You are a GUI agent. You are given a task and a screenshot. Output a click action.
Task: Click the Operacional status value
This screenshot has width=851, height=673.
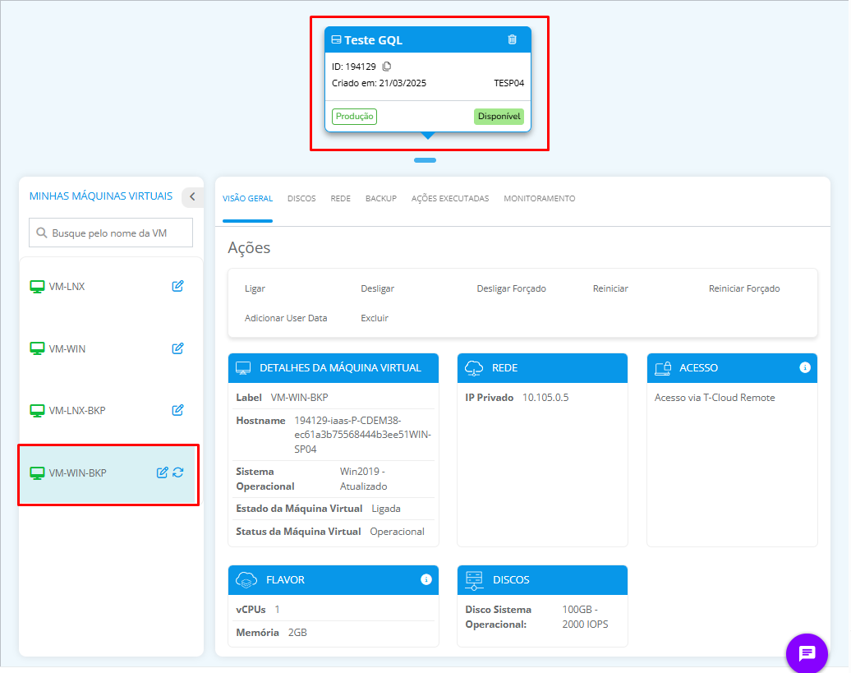point(397,532)
